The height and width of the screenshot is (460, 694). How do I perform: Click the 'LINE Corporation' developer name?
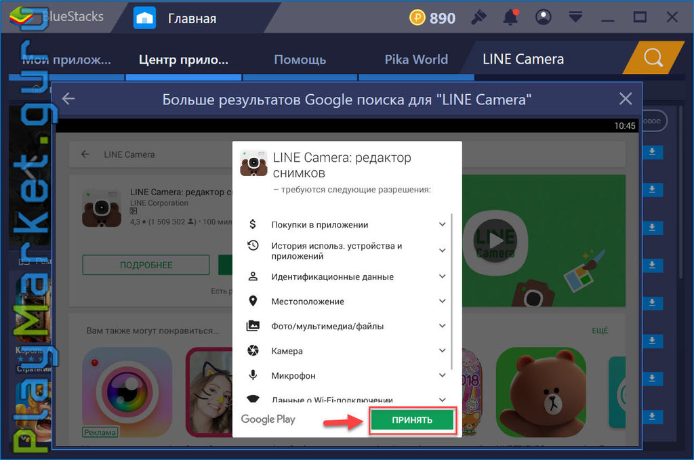(x=159, y=203)
